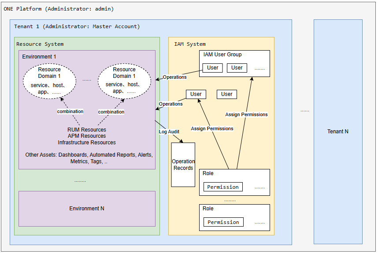Click the Resource System heading
Viewport: 378px width, 253px height.
[40, 44]
